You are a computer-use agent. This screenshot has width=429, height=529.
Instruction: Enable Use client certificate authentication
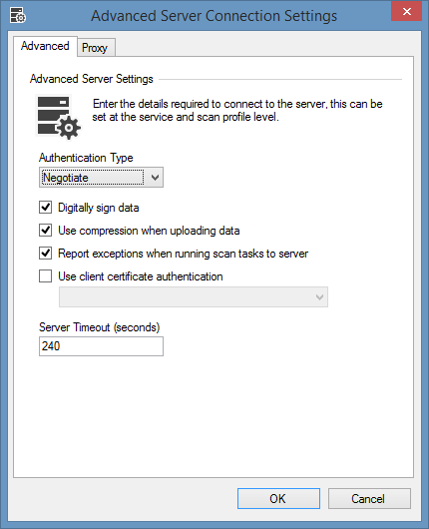coord(45,275)
